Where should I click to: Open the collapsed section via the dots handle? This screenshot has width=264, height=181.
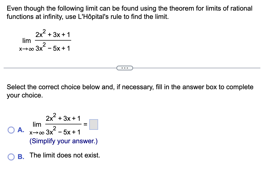pos(125,68)
